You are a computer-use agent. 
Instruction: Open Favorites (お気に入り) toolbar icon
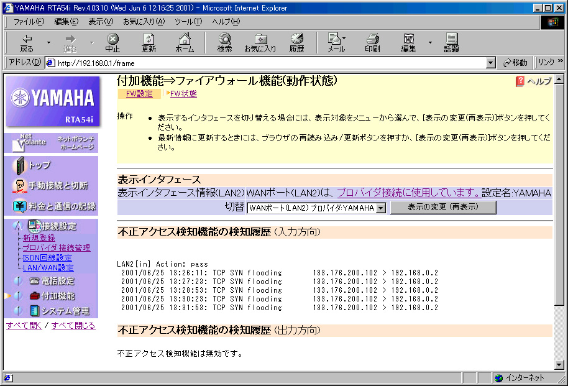pos(260,42)
